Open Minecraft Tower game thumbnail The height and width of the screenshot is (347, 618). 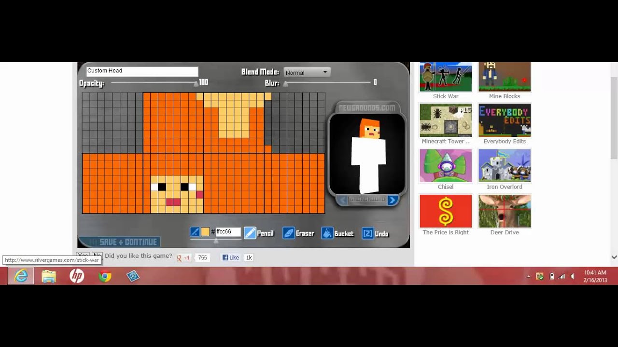446,120
